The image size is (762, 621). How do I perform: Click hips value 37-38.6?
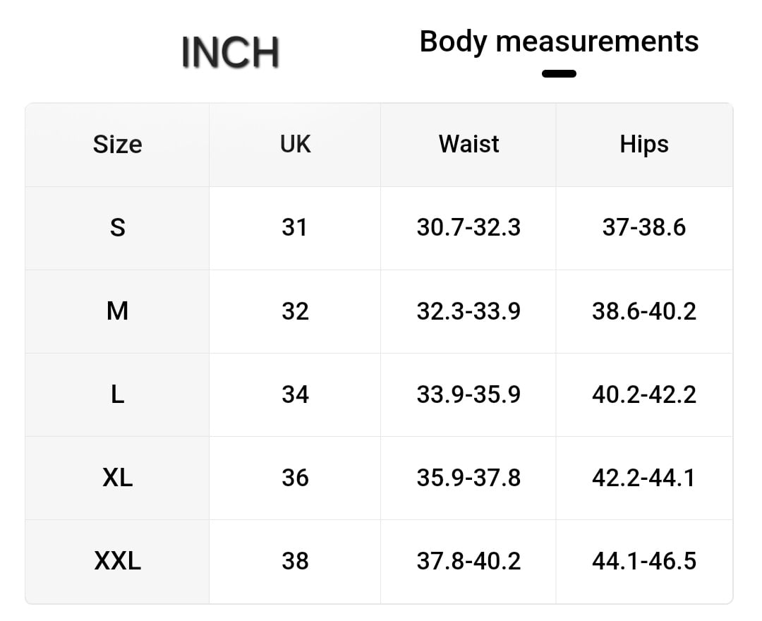pyautogui.click(x=643, y=228)
